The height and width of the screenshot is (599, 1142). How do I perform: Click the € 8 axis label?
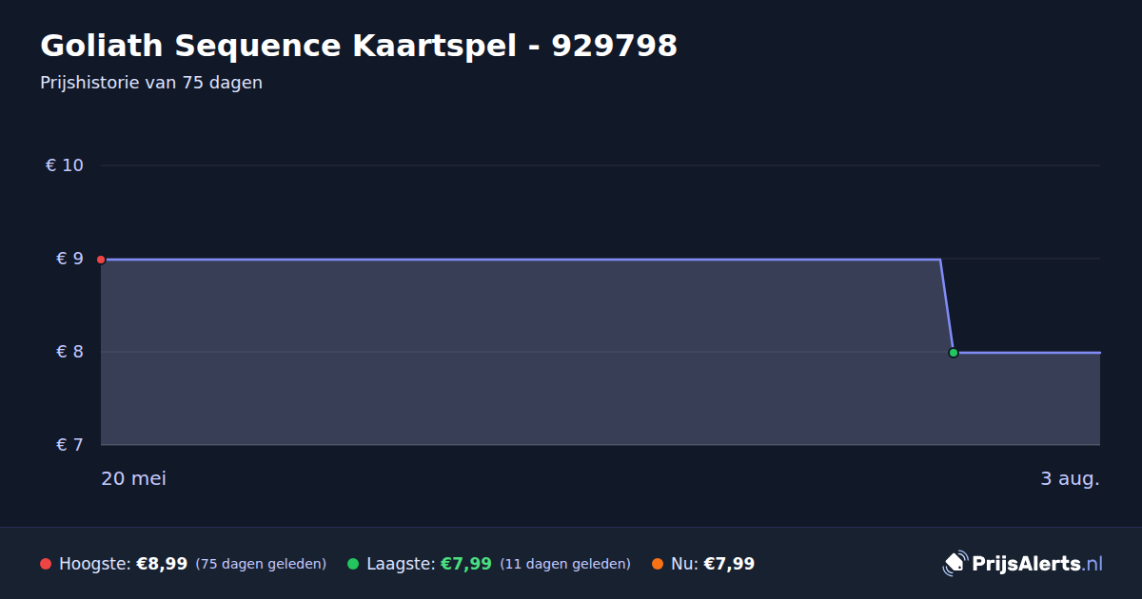coord(69,352)
